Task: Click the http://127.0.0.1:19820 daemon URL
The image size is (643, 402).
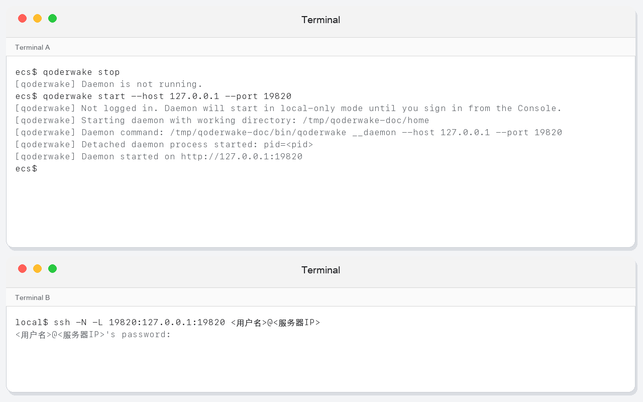Action: point(242,157)
